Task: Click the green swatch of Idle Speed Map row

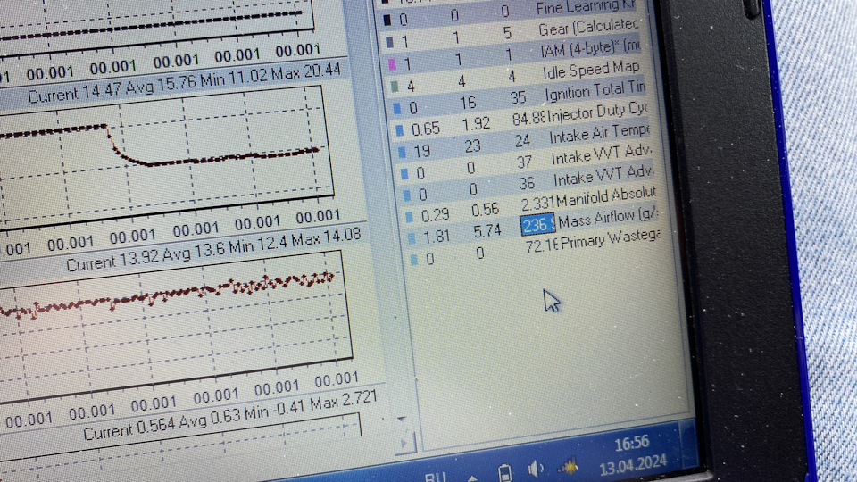Action: tap(395, 87)
